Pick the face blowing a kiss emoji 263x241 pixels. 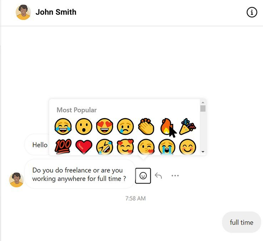(x=146, y=147)
